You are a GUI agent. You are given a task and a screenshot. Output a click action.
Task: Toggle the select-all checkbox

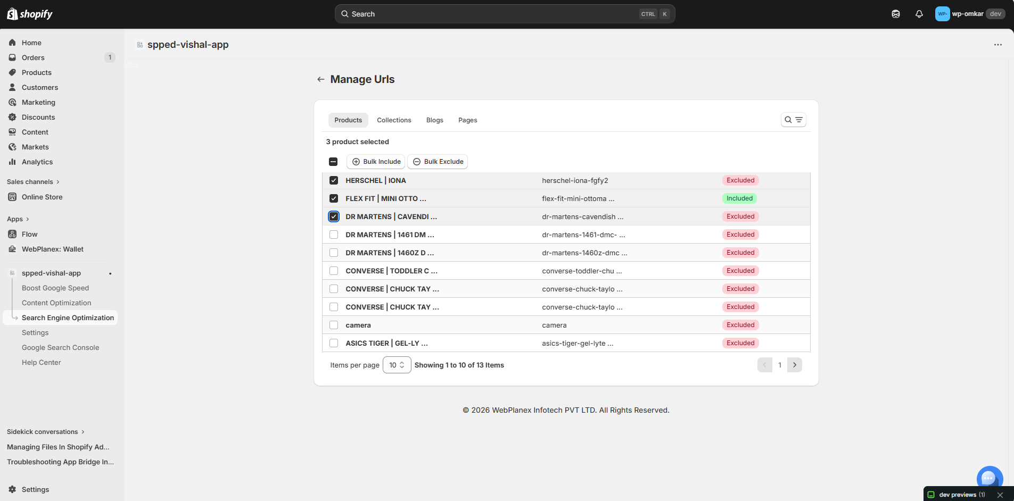[333, 162]
